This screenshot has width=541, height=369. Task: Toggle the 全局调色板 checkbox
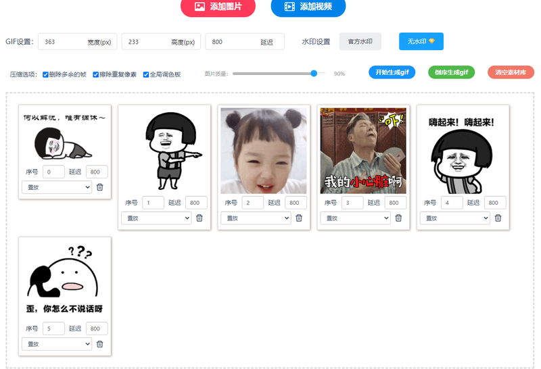click(146, 74)
